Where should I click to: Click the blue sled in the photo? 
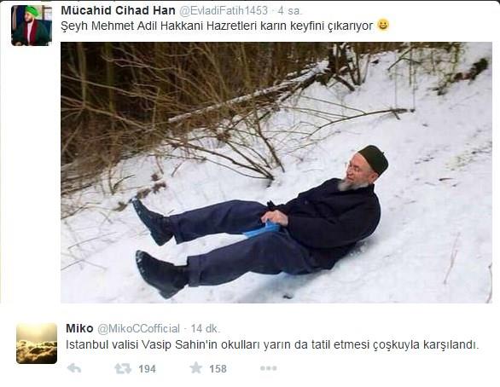tap(263, 229)
